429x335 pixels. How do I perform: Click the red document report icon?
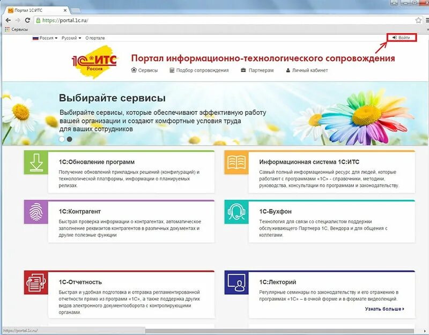(36, 283)
